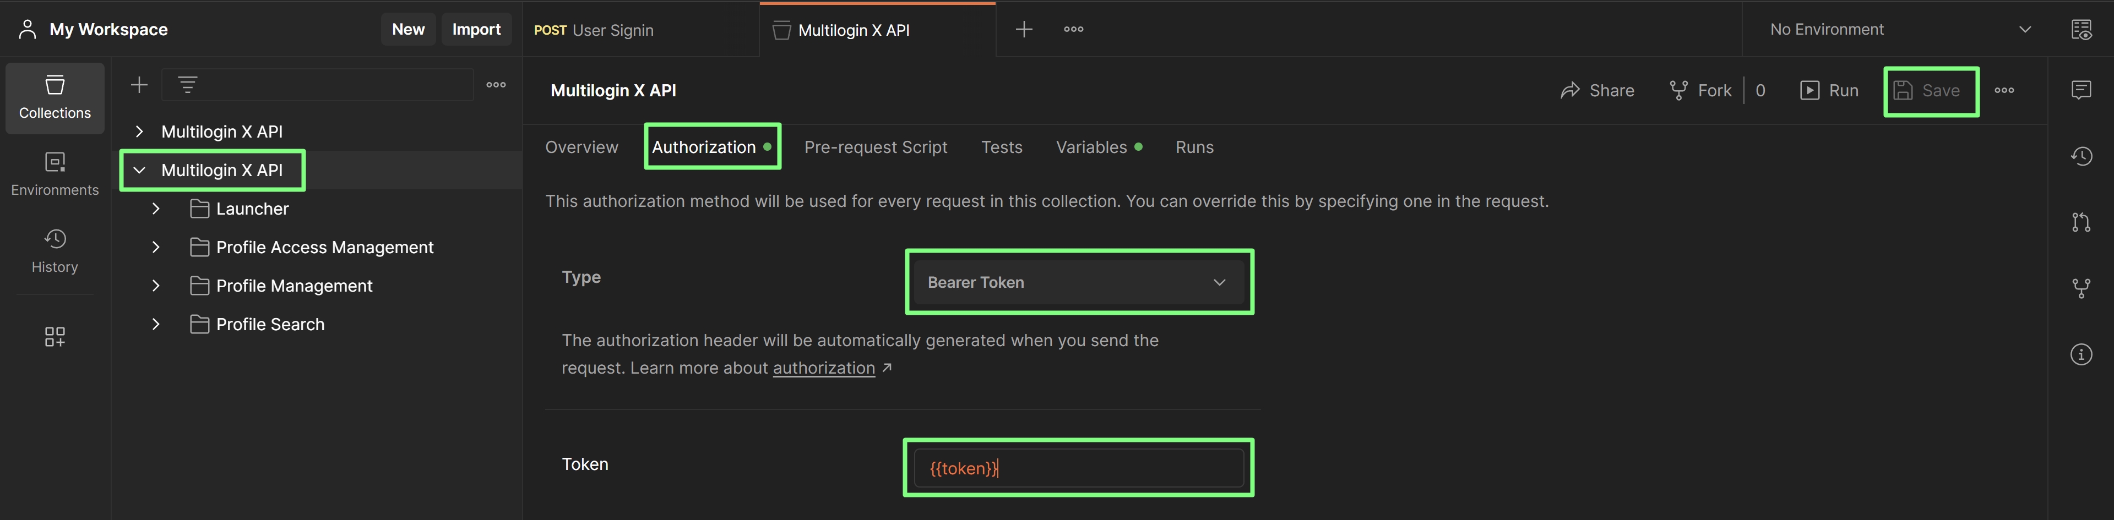
Task: Click the plus icon to create a collection
Action: (x=139, y=85)
